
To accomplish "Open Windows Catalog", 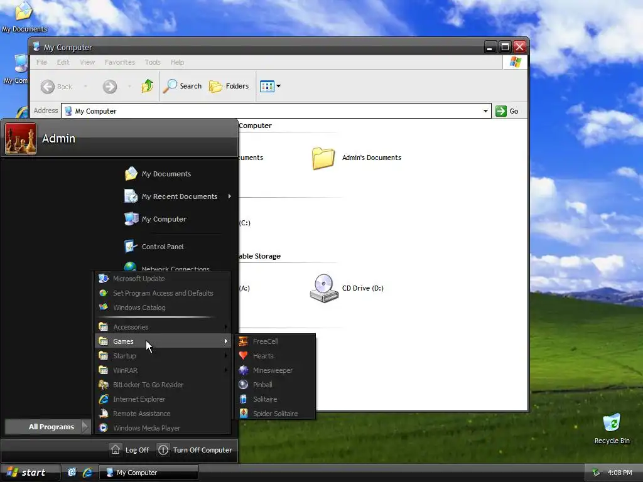I will (x=163, y=308).
